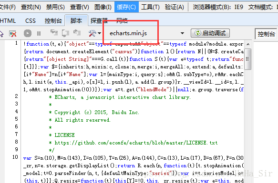Open the 查看(V) menu
The width and height of the screenshot is (278, 183).
[80, 7]
